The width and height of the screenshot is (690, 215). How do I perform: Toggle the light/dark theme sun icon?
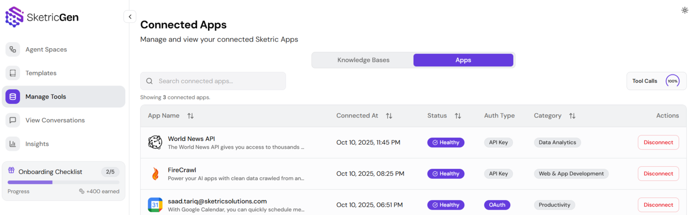(685, 10)
